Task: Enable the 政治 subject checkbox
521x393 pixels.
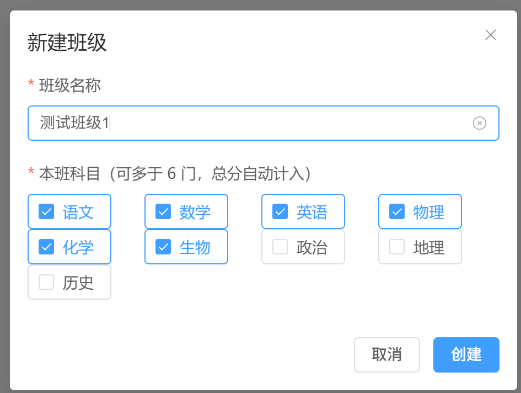Action: [280, 247]
